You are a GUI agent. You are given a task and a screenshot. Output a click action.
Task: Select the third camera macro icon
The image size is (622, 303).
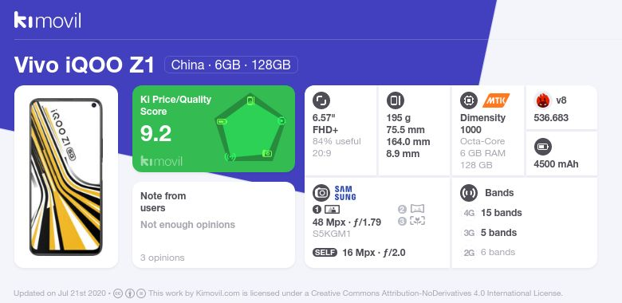pos(417,221)
